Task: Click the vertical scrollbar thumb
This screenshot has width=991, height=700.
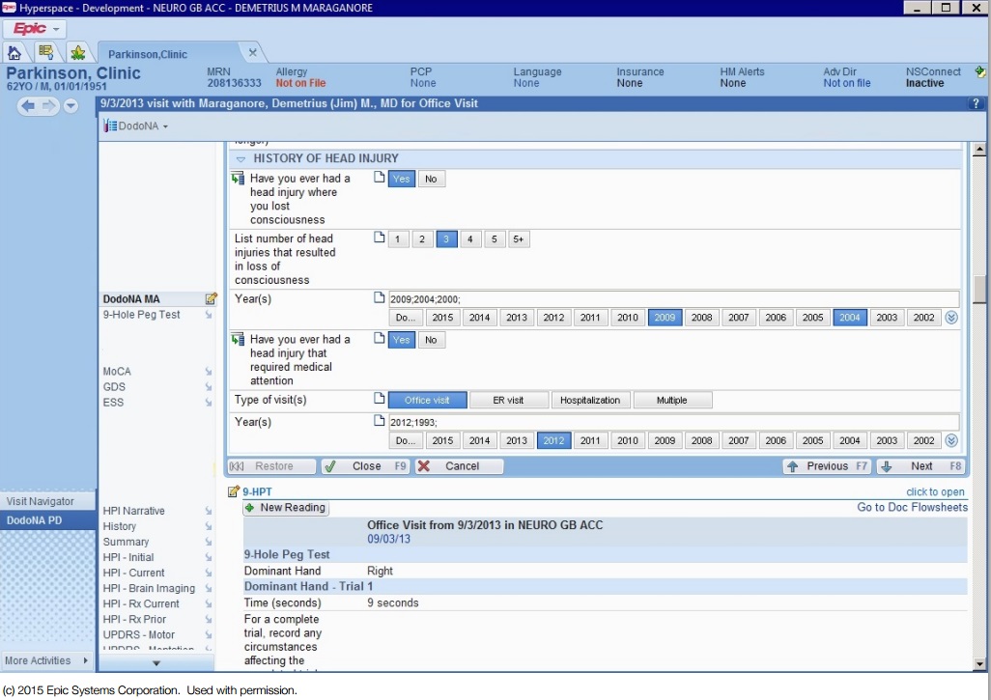Action: pos(979,290)
